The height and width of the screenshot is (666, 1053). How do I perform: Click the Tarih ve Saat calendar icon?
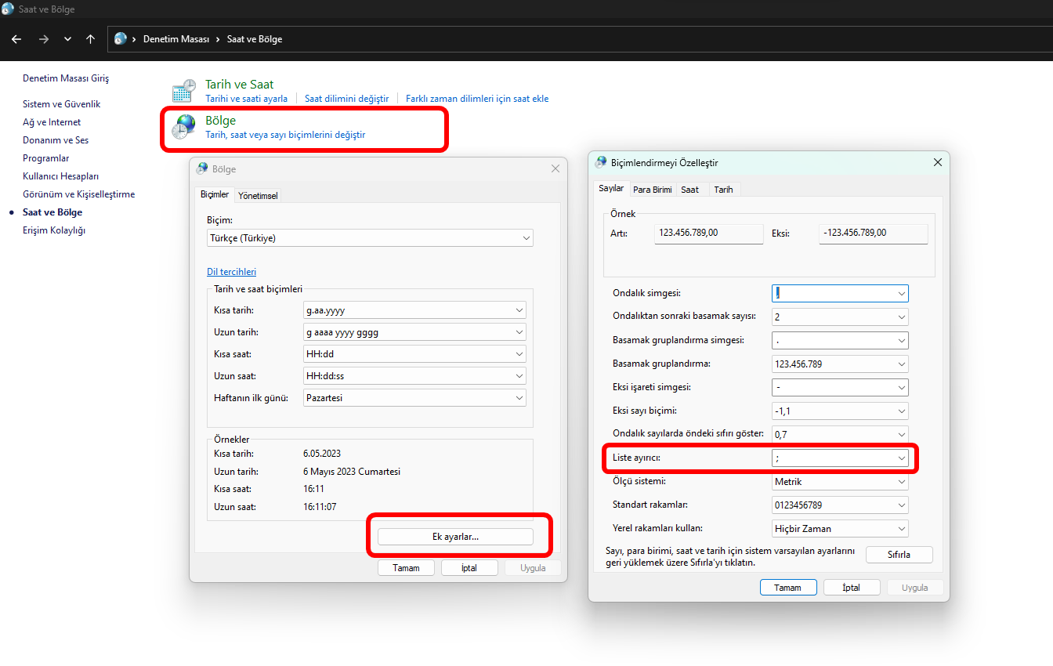pyautogui.click(x=184, y=91)
